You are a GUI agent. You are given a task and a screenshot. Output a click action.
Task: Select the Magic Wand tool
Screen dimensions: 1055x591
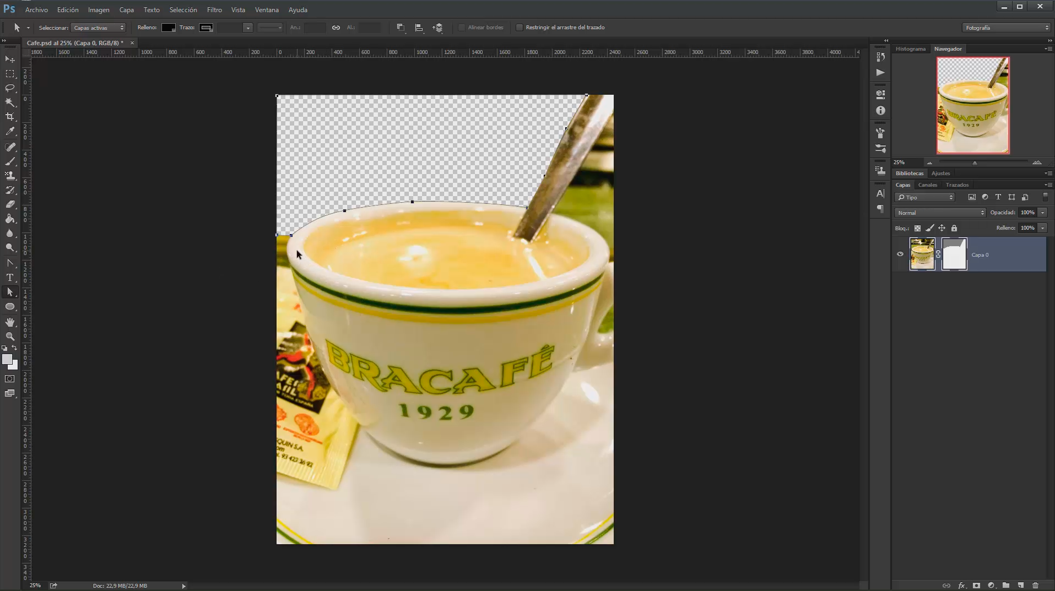(x=10, y=102)
